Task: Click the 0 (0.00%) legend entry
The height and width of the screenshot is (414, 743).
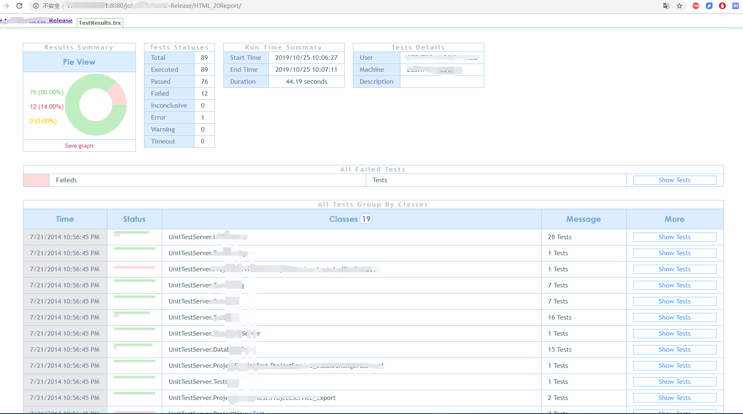Action: click(x=43, y=121)
